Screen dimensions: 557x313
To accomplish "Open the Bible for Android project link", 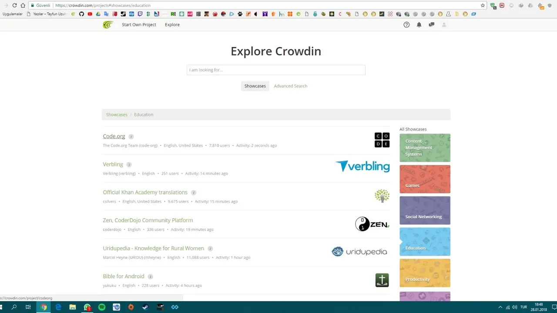I will [124, 276].
